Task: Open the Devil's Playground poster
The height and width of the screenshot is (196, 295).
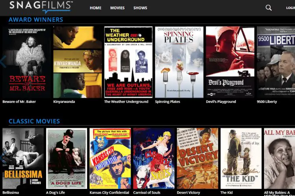Action: pyautogui.click(x=230, y=62)
